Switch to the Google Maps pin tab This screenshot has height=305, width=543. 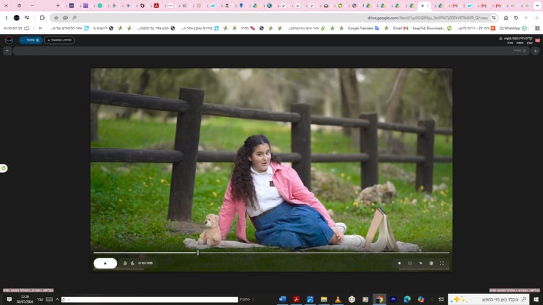[x=242, y=5]
